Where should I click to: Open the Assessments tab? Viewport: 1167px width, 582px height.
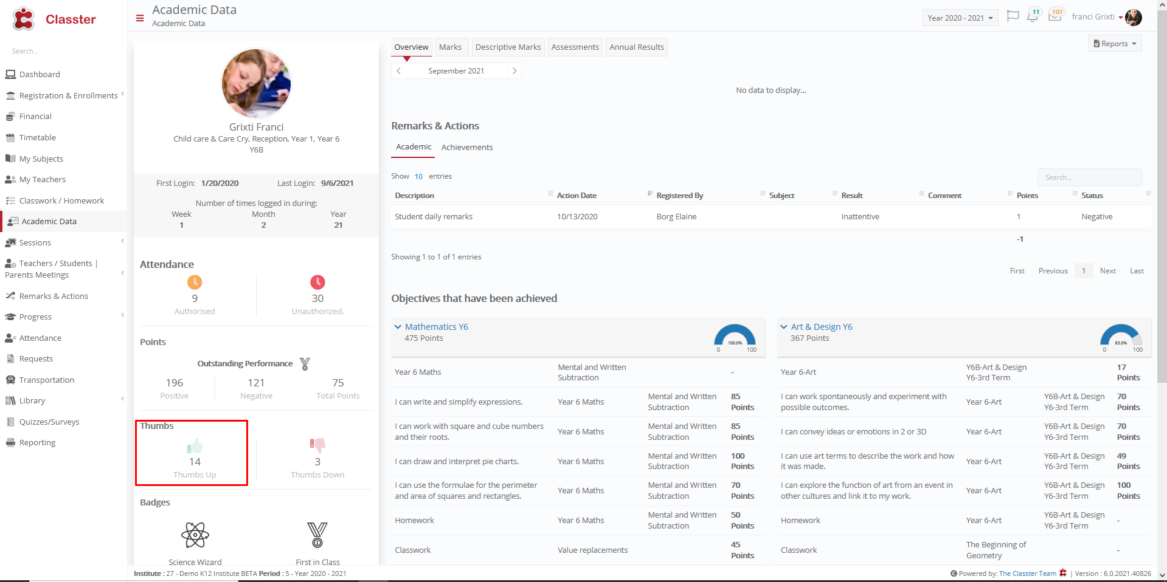pyautogui.click(x=575, y=47)
